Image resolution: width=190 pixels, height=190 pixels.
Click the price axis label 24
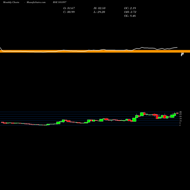180,116
